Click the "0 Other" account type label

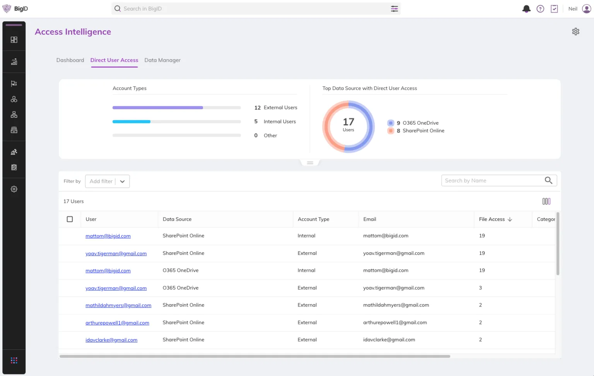point(266,135)
